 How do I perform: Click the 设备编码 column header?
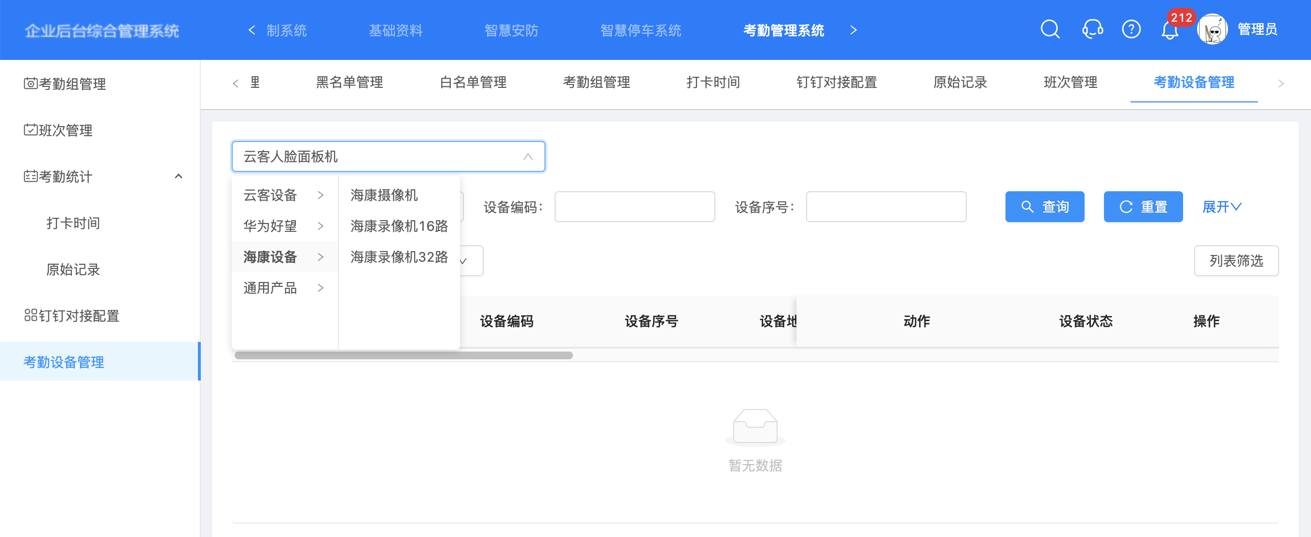pyautogui.click(x=506, y=321)
